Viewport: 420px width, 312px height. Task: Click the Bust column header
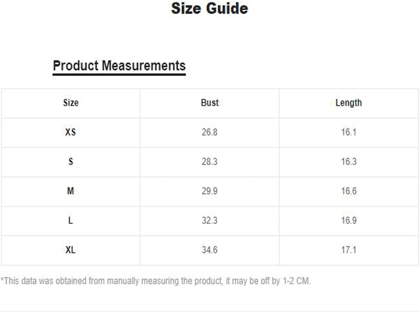click(x=210, y=103)
